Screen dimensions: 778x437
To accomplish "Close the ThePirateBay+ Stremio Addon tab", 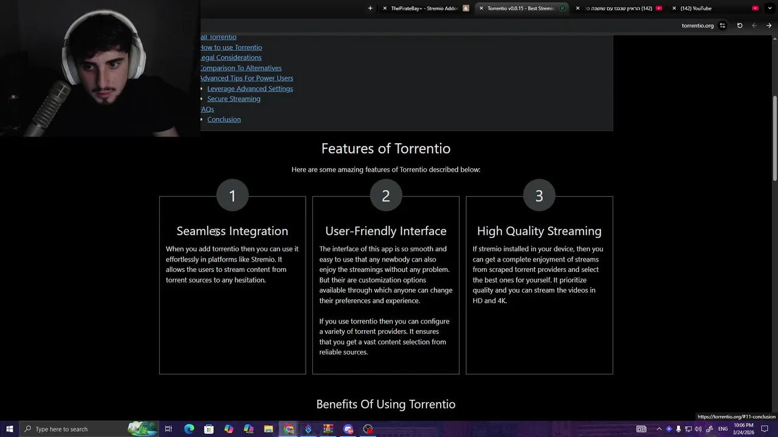I will tap(385, 8).
